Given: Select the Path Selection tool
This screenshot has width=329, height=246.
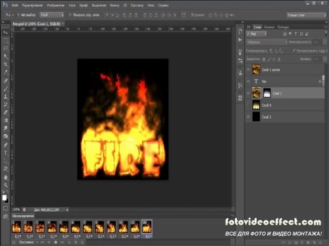Looking at the screenshot, I should click(6, 161).
